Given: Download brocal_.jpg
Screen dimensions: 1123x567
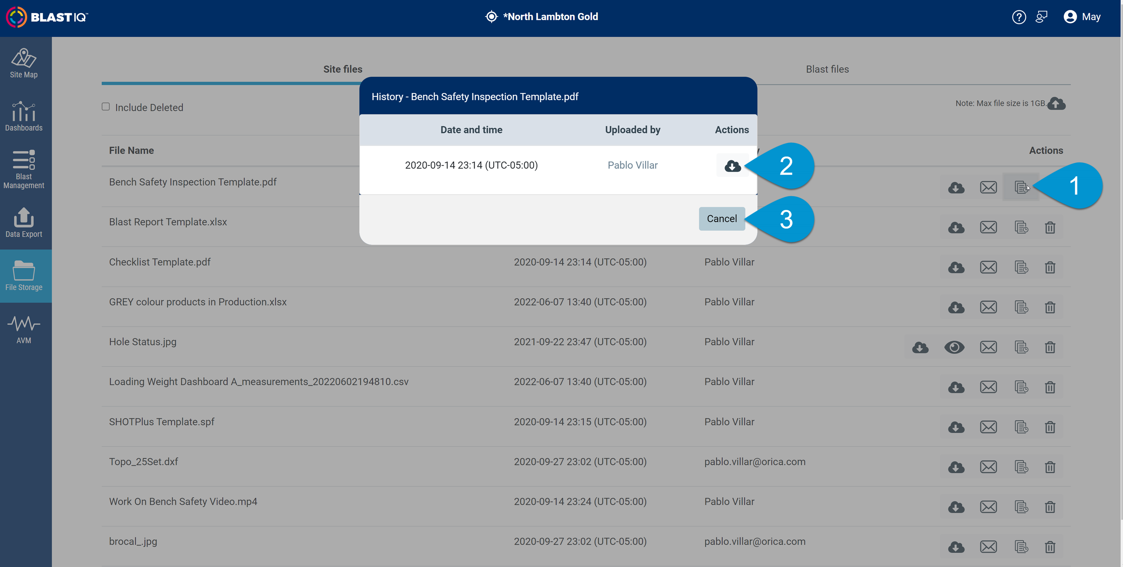Looking at the screenshot, I should click(x=956, y=547).
